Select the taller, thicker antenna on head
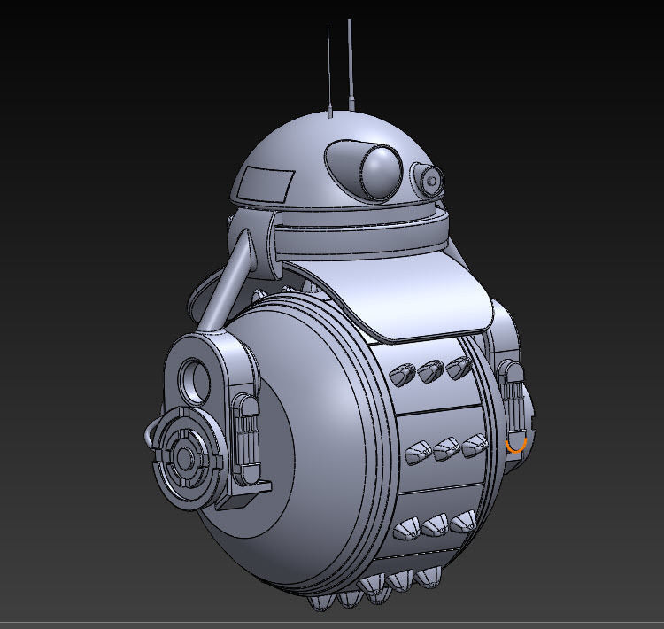The image size is (664, 629). coord(351,65)
